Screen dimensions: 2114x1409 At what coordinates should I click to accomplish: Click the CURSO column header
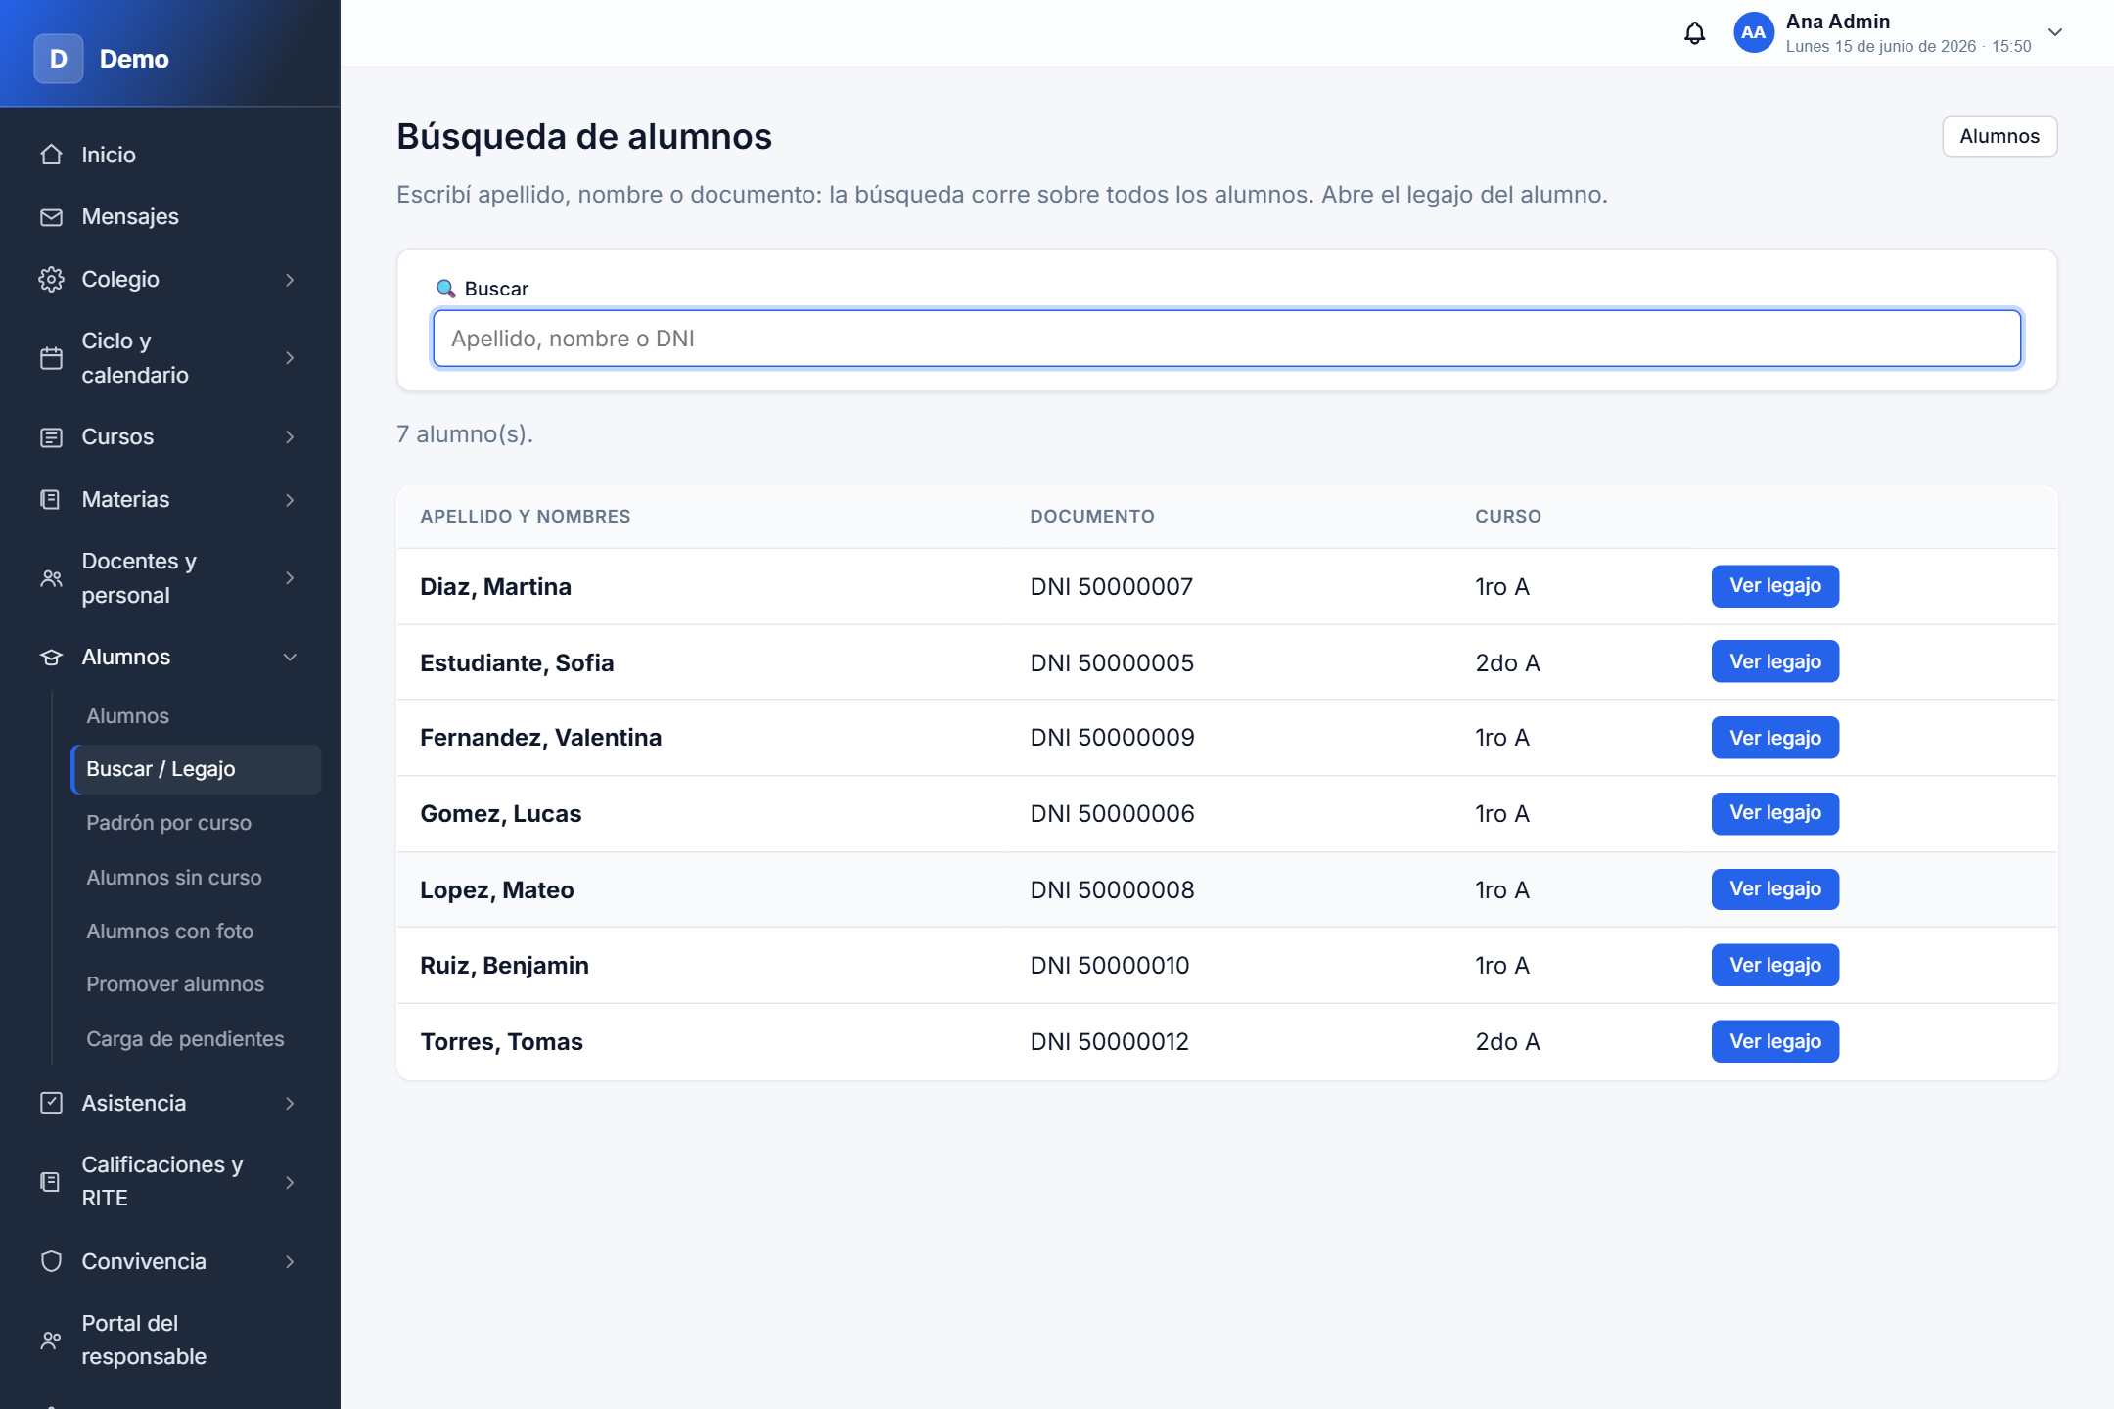(x=1508, y=517)
